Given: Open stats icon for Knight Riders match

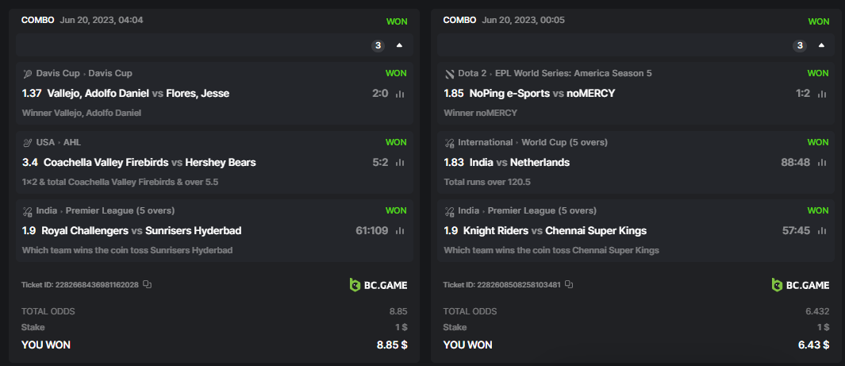Looking at the screenshot, I should (x=822, y=231).
